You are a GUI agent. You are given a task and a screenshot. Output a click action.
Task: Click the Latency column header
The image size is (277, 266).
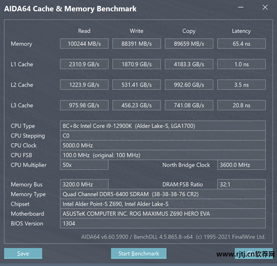pyautogui.click(x=242, y=31)
